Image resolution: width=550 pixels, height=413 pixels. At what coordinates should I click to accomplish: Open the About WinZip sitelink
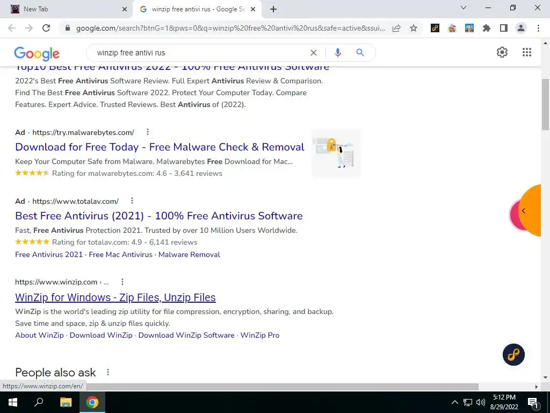[39, 335]
